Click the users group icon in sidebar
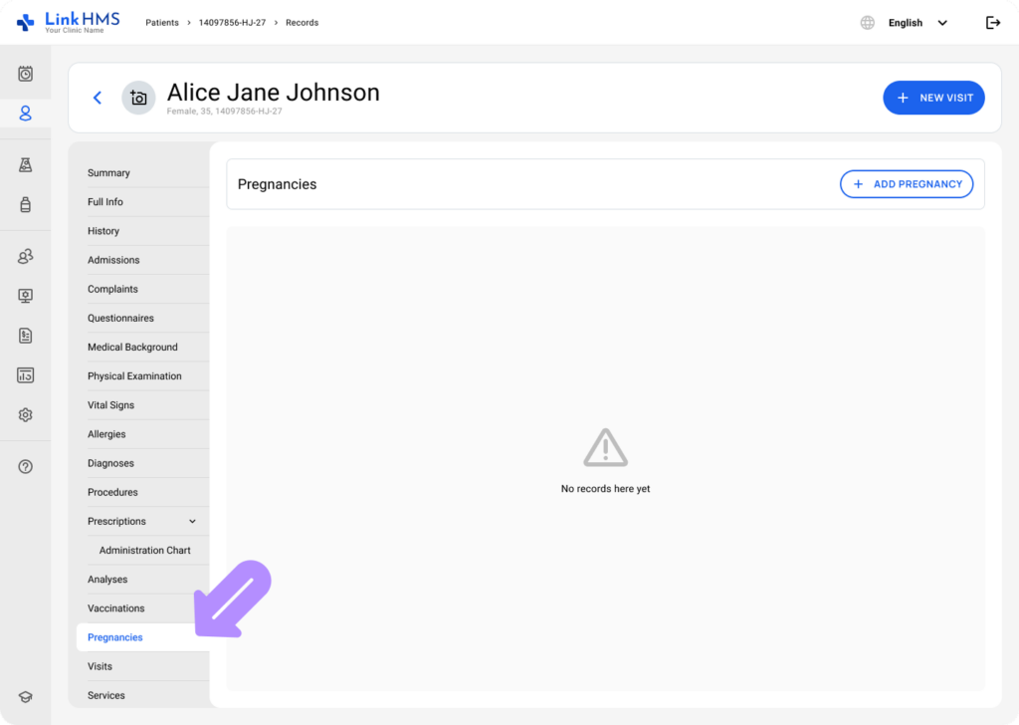This screenshot has height=725, width=1019. coord(26,257)
